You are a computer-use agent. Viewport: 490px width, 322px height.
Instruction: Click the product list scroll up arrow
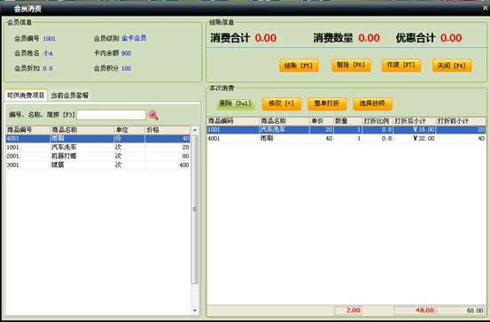click(195, 130)
